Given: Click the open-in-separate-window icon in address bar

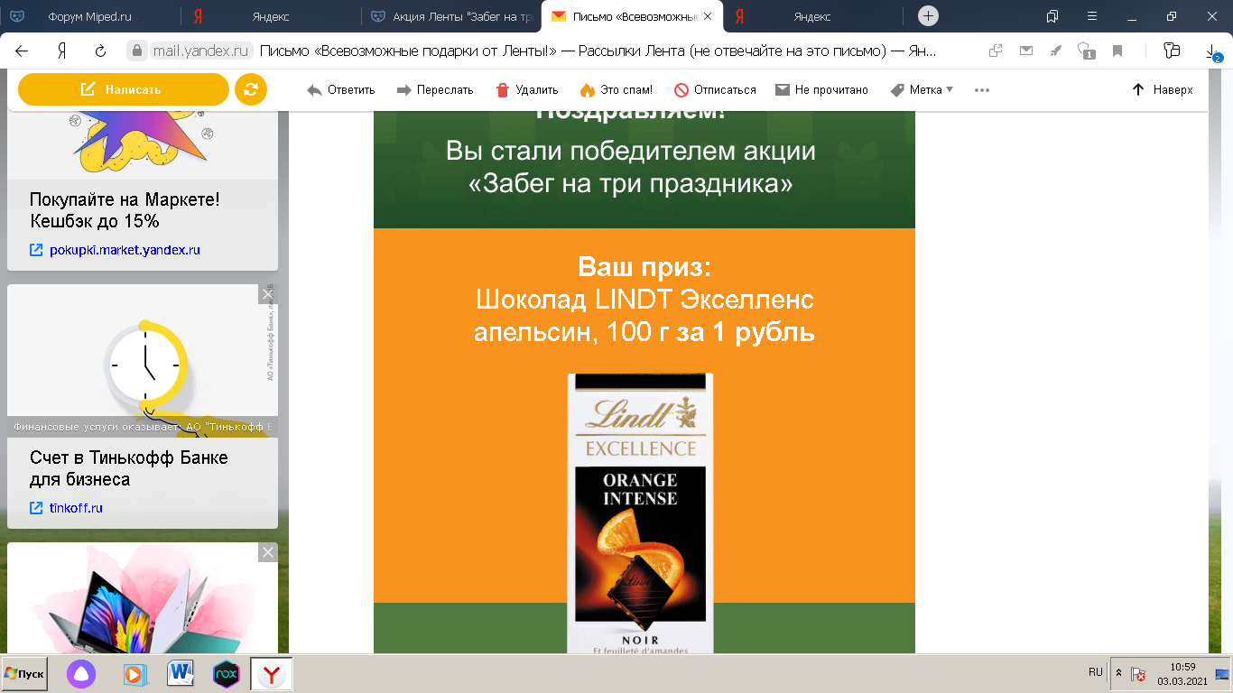Looking at the screenshot, I should (997, 51).
